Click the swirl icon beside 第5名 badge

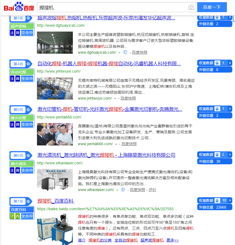pyautogui.click(x=28, y=110)
